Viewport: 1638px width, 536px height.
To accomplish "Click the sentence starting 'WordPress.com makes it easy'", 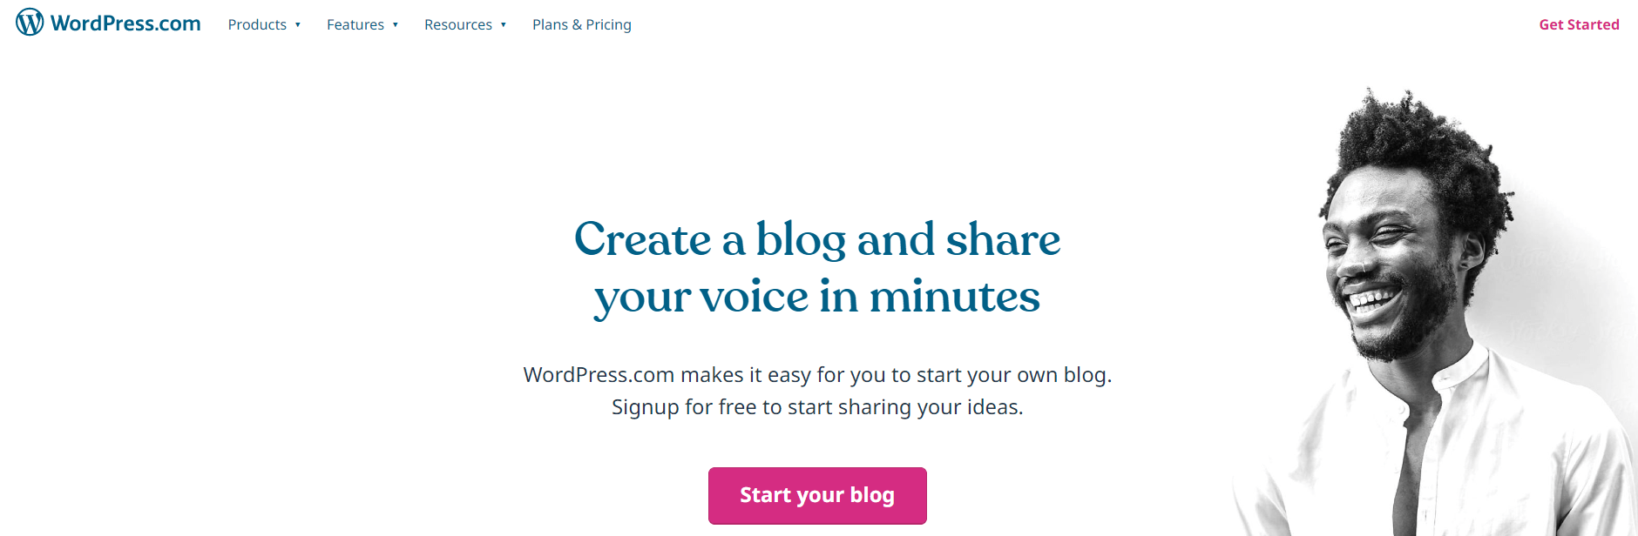I will [x=817, y=375].
